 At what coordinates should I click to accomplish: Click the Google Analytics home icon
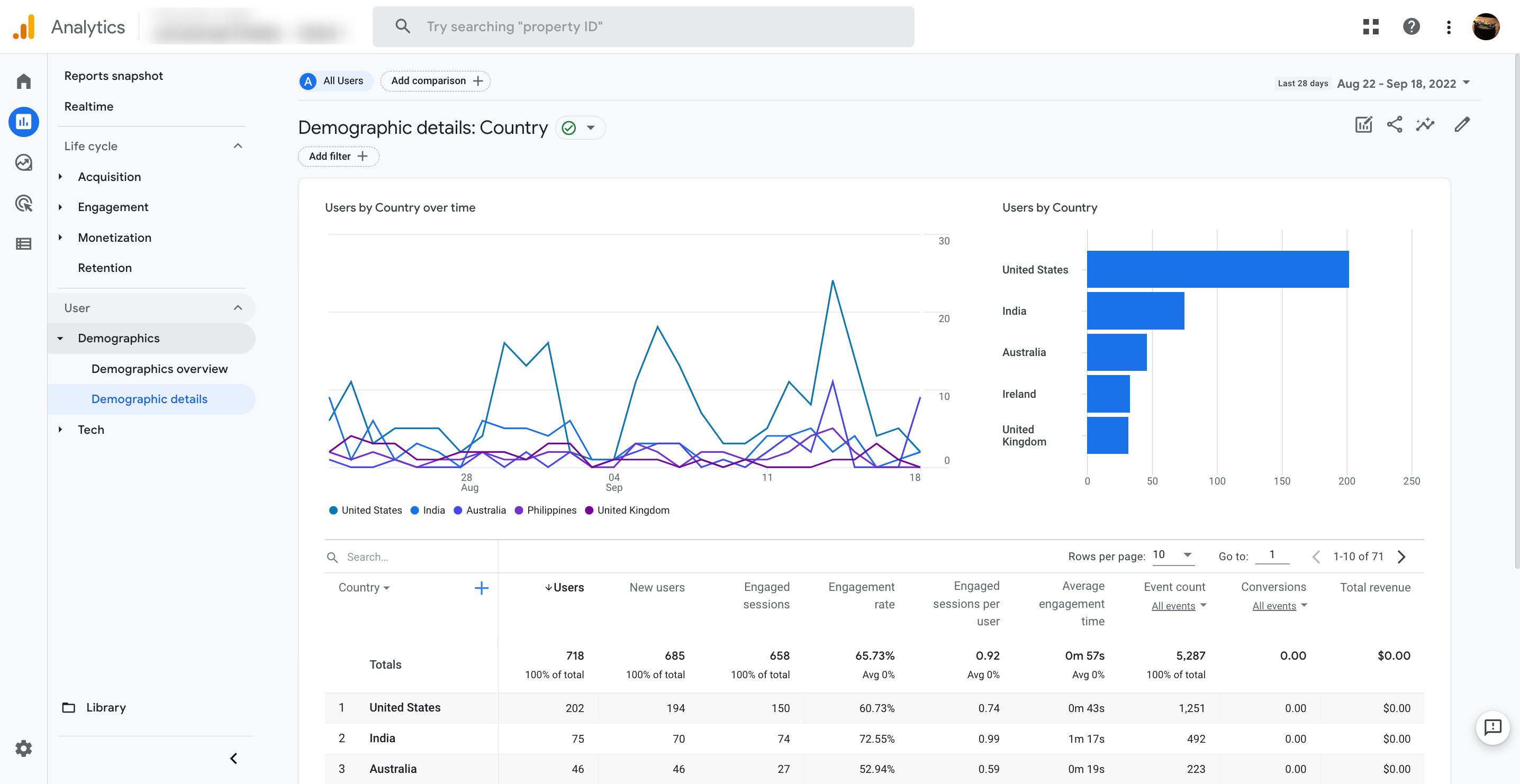click(24, 80)
